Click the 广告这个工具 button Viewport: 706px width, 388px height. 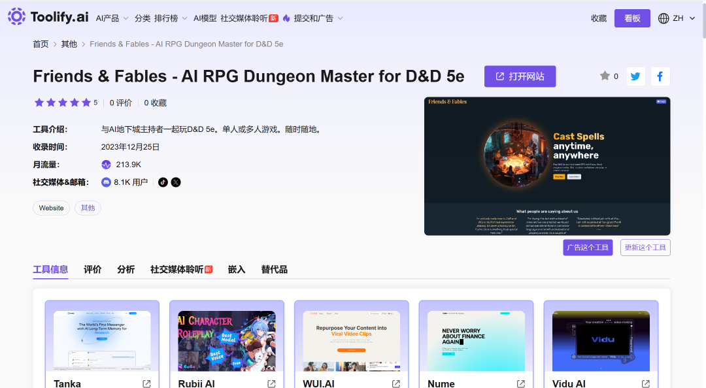[x=588, y=248]
